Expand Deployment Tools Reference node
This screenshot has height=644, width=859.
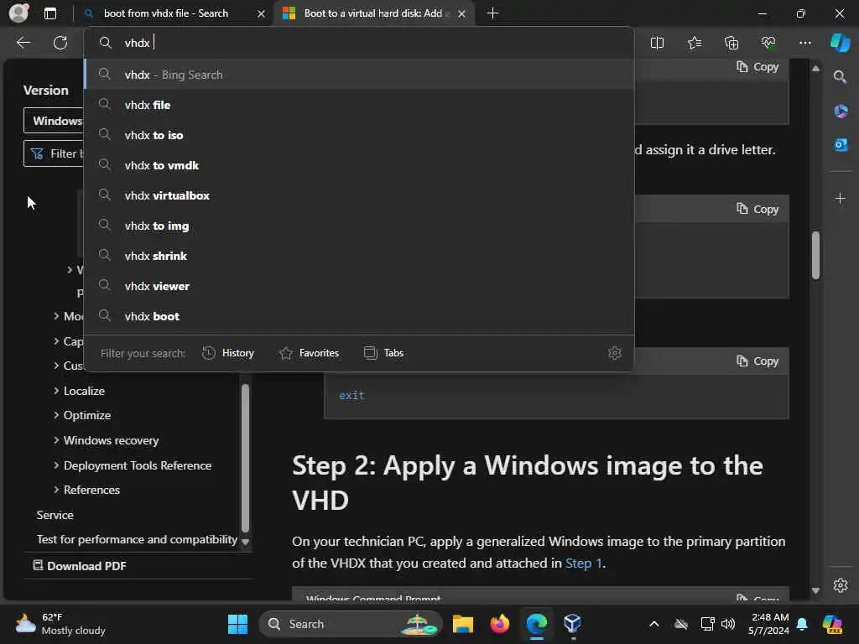coord(56,465)
